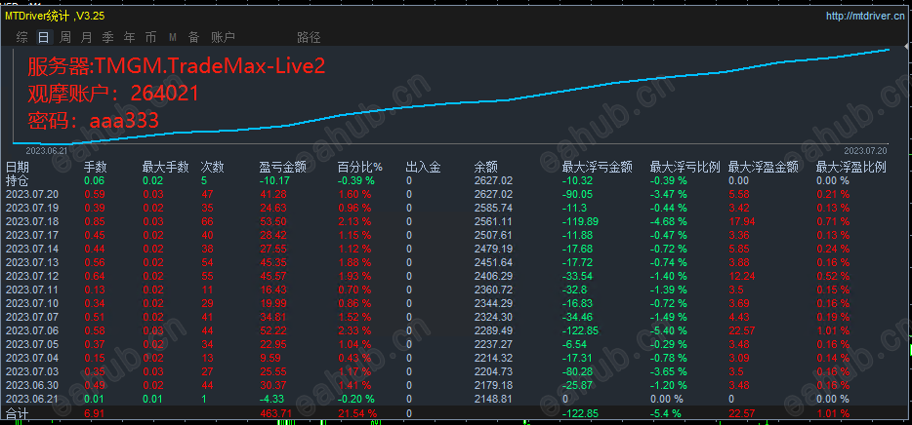Viewport: 912px width, 425px height.
Task: Select the 2023.07.07 date row
Action: (31, 317)
